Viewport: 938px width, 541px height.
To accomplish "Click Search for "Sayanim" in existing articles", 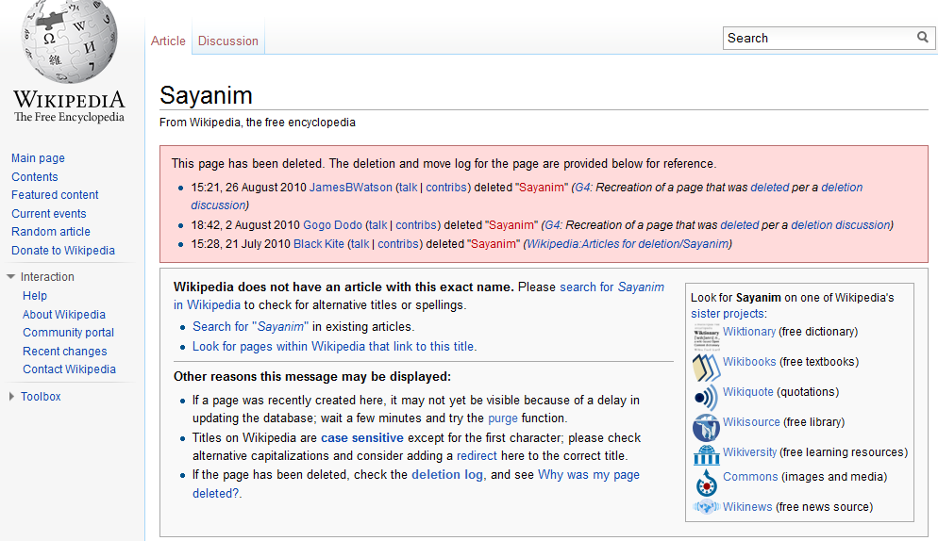I will (x=250, y=326).
